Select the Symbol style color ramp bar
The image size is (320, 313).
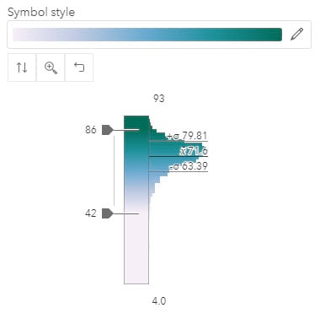(x=147, y=35)
